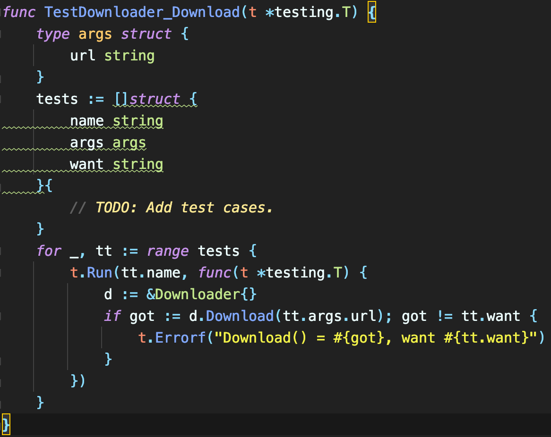Click the tt.args.url argument passed to Download
This screenshot has height=437, width=551.
333,316
